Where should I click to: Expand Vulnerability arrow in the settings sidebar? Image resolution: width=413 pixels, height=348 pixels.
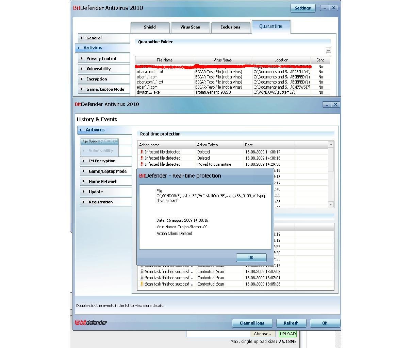(82, 69)
